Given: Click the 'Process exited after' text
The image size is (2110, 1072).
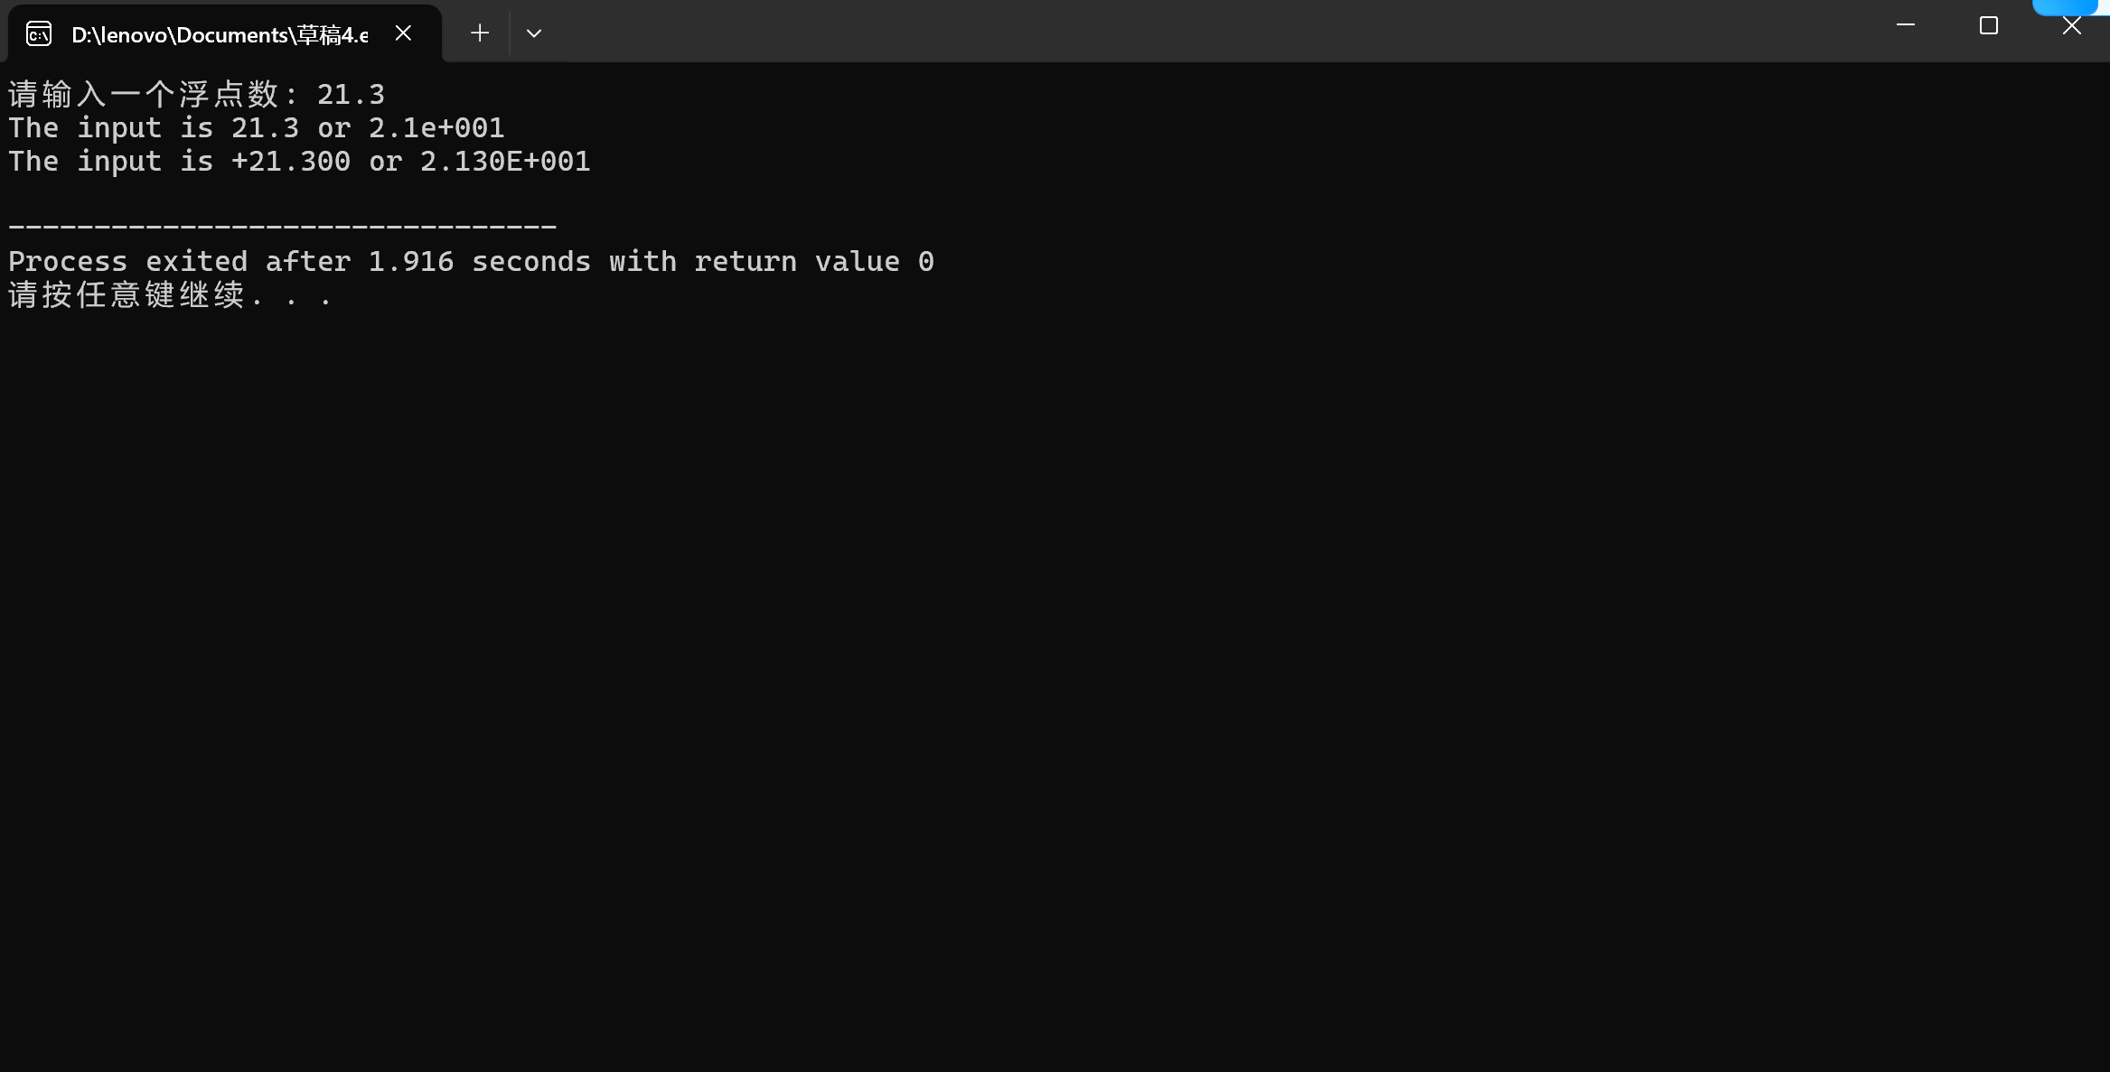Looking at the screenshot, I should click(179, 261).
